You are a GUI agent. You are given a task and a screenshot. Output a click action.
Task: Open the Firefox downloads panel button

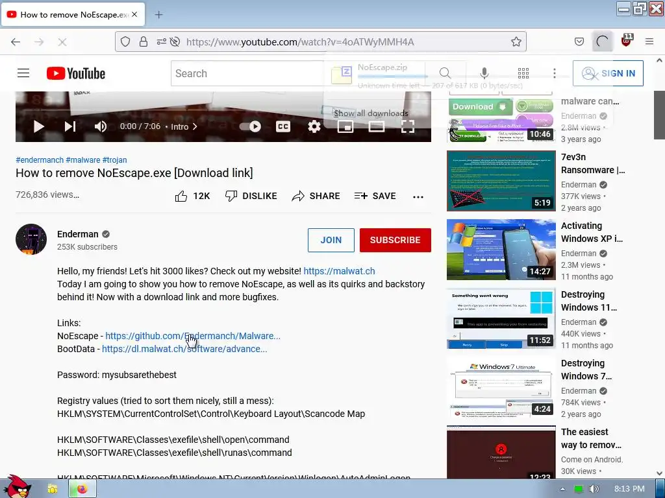click(x=602, y=41)
